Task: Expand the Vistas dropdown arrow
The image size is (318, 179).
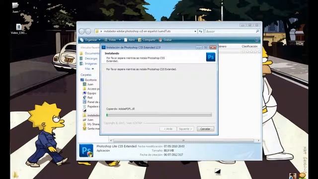Action: coord(120,40)
